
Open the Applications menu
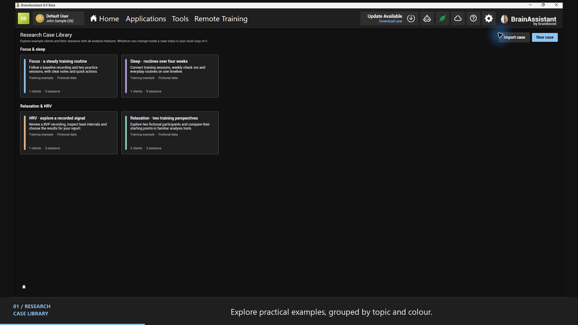(x=146, y=19)
